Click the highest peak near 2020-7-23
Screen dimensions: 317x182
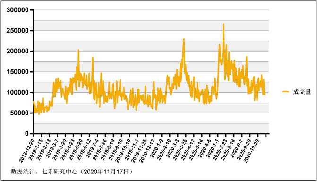point(223,24)
